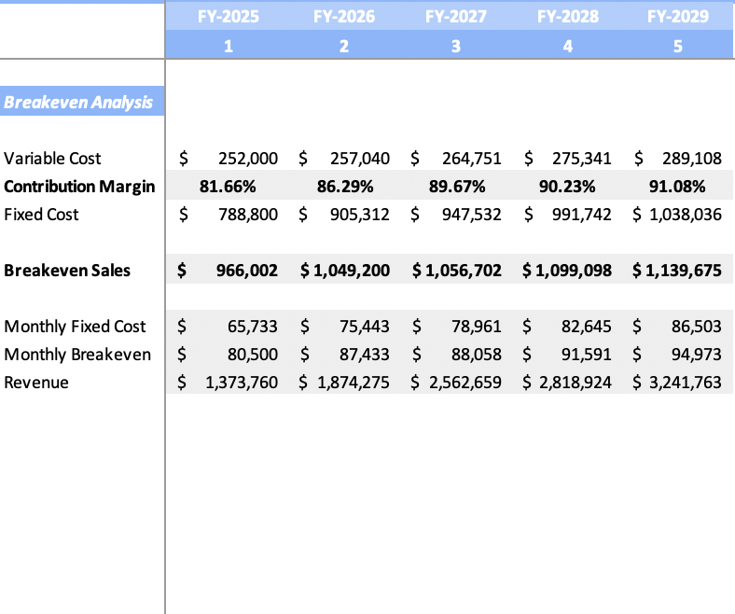Select revenue value 3,241,763
The width and height of the screenshot is (735, 614).
point(686,383)
